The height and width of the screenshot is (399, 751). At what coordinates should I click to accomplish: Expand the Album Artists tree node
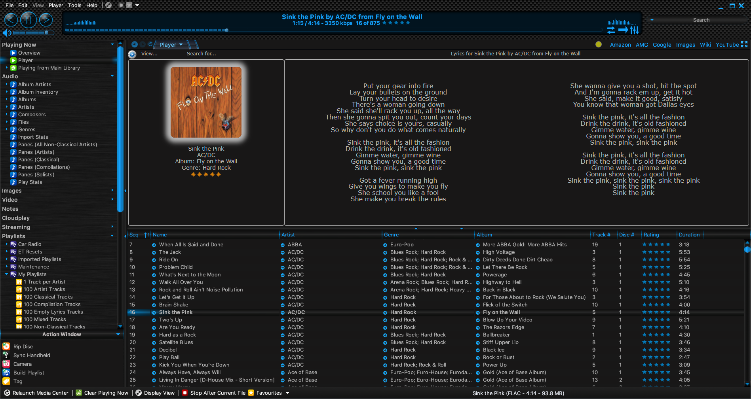pos(6,84)
